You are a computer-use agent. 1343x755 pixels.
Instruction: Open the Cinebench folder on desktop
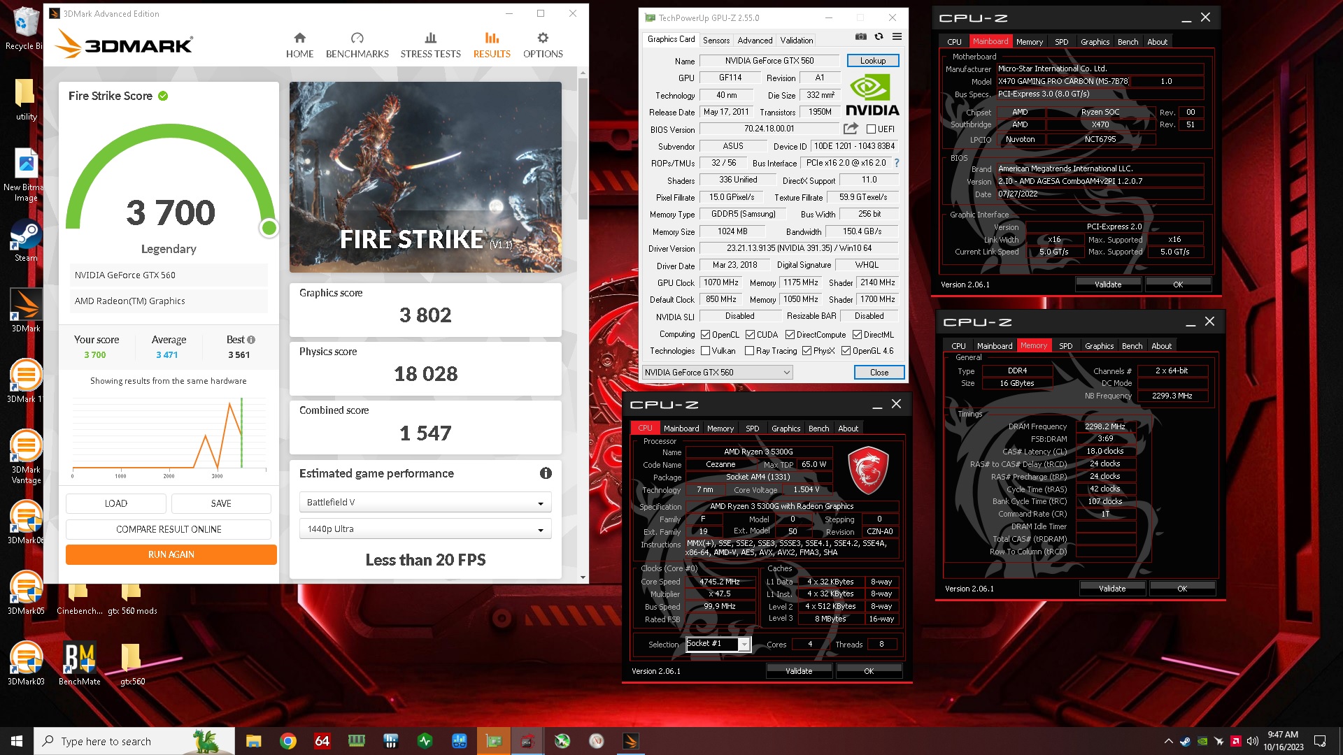[x=79, y=600]
